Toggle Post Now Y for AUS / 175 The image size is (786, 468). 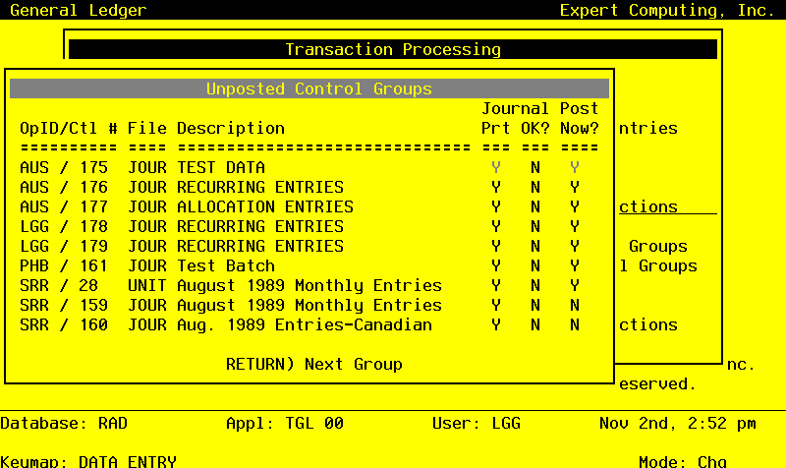coord(575,167)
